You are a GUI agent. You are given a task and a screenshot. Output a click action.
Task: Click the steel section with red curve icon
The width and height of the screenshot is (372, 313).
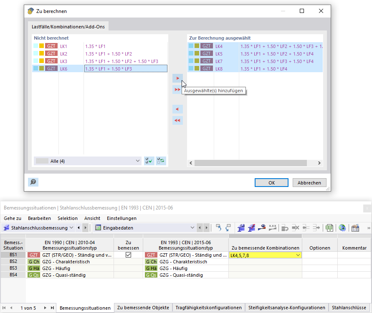tap(251, 228)
